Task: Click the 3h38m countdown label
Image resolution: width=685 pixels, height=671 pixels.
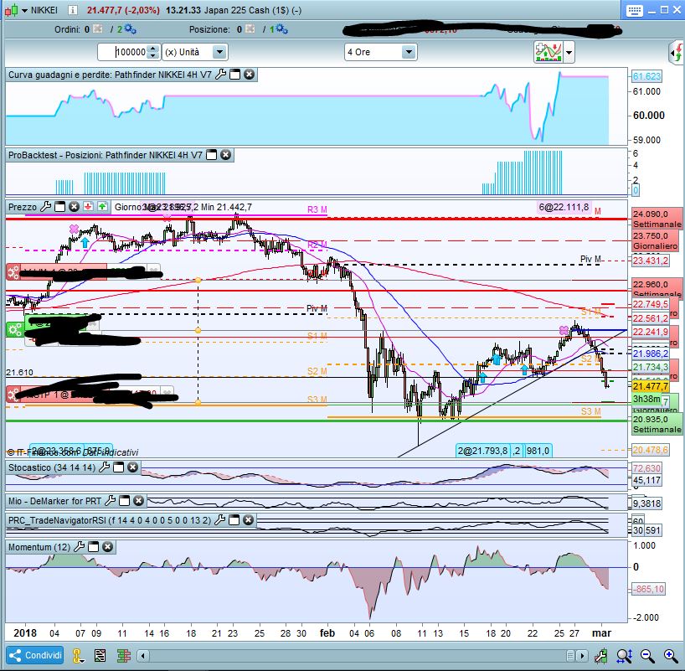Action: tap(646, 399)
